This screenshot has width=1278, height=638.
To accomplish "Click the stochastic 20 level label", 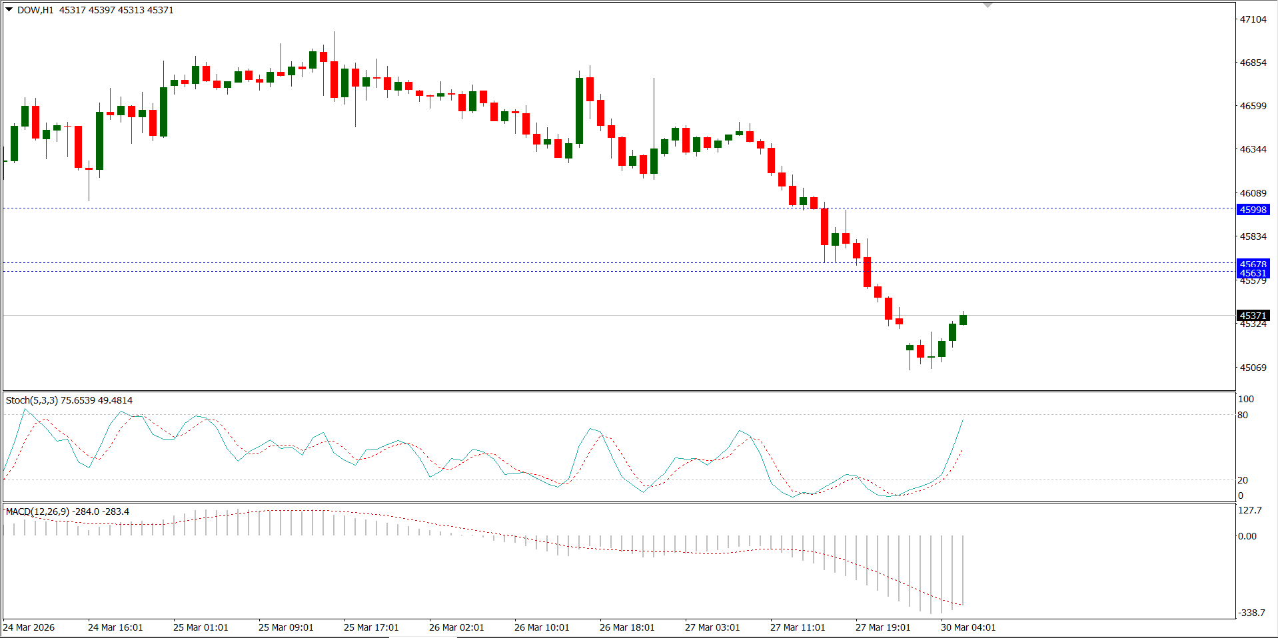I will [x=1243, y=480].
